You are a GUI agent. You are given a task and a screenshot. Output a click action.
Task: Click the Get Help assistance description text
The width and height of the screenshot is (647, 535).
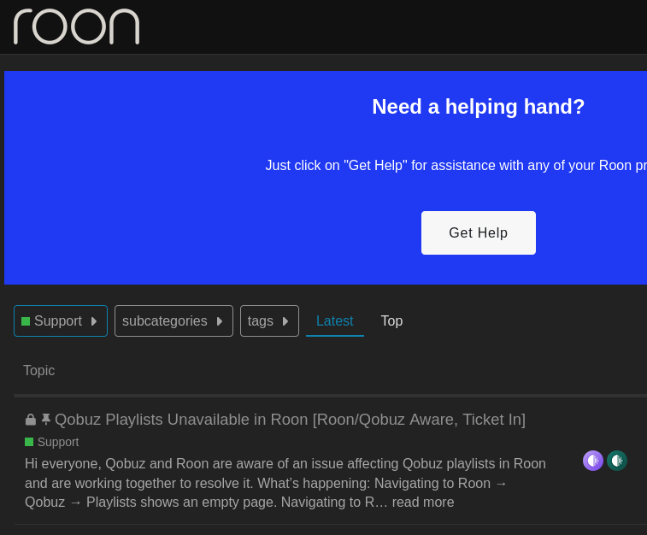(456, 166)
